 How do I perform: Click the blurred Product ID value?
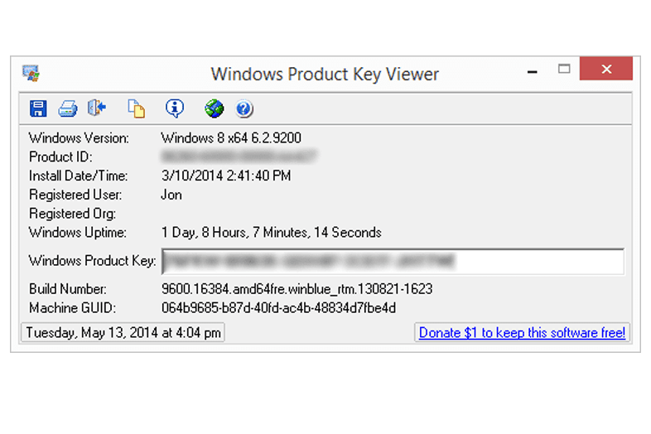(239, 157)
